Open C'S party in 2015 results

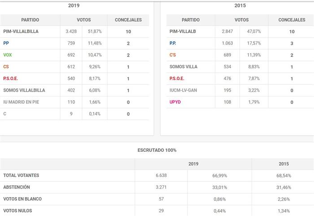(x=173, y=55)
